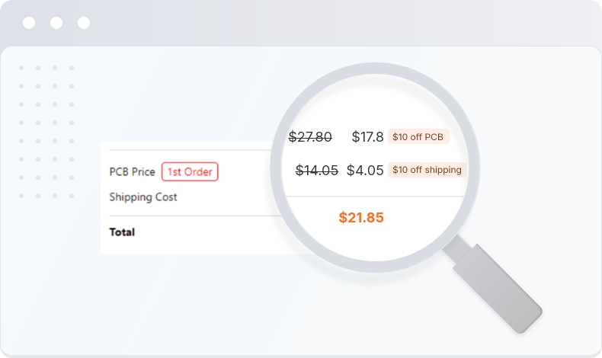Click the rightmost white window dot
The height and width of the screenshot is (358, 602).
click(84, 23)
